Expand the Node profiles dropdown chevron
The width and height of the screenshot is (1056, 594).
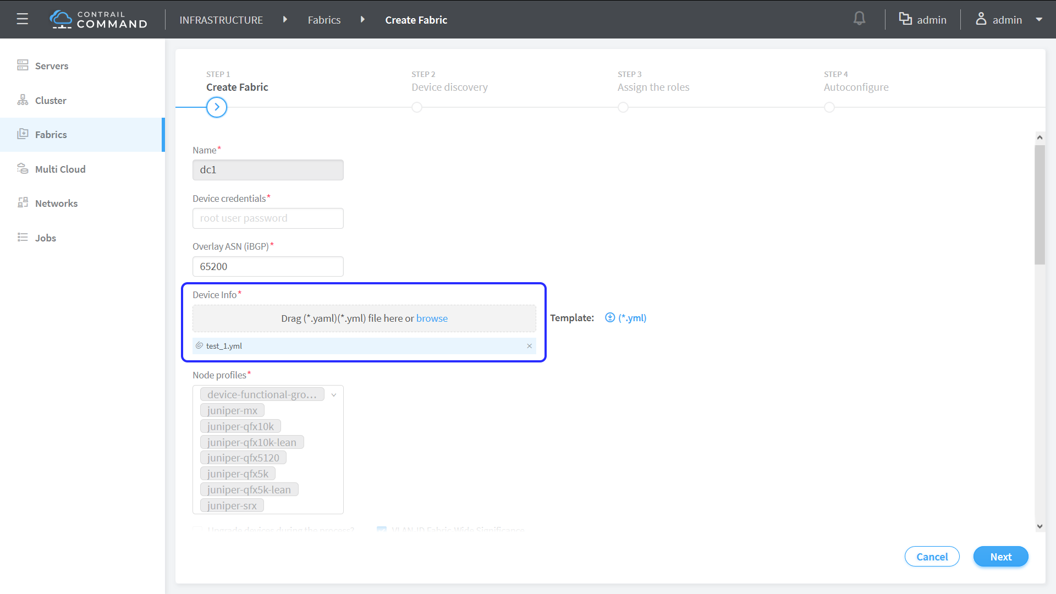tap(334, 395)
